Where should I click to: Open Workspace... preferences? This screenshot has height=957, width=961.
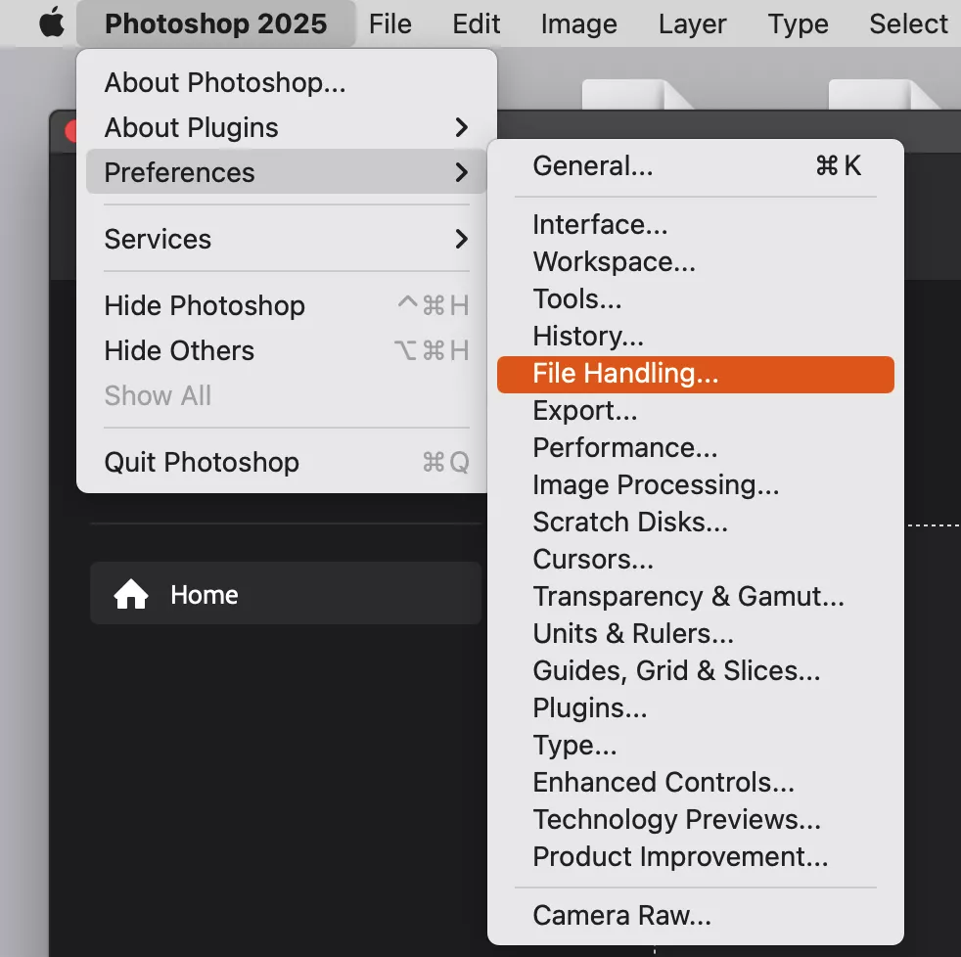pyautogui.click(x=696, y=261)
